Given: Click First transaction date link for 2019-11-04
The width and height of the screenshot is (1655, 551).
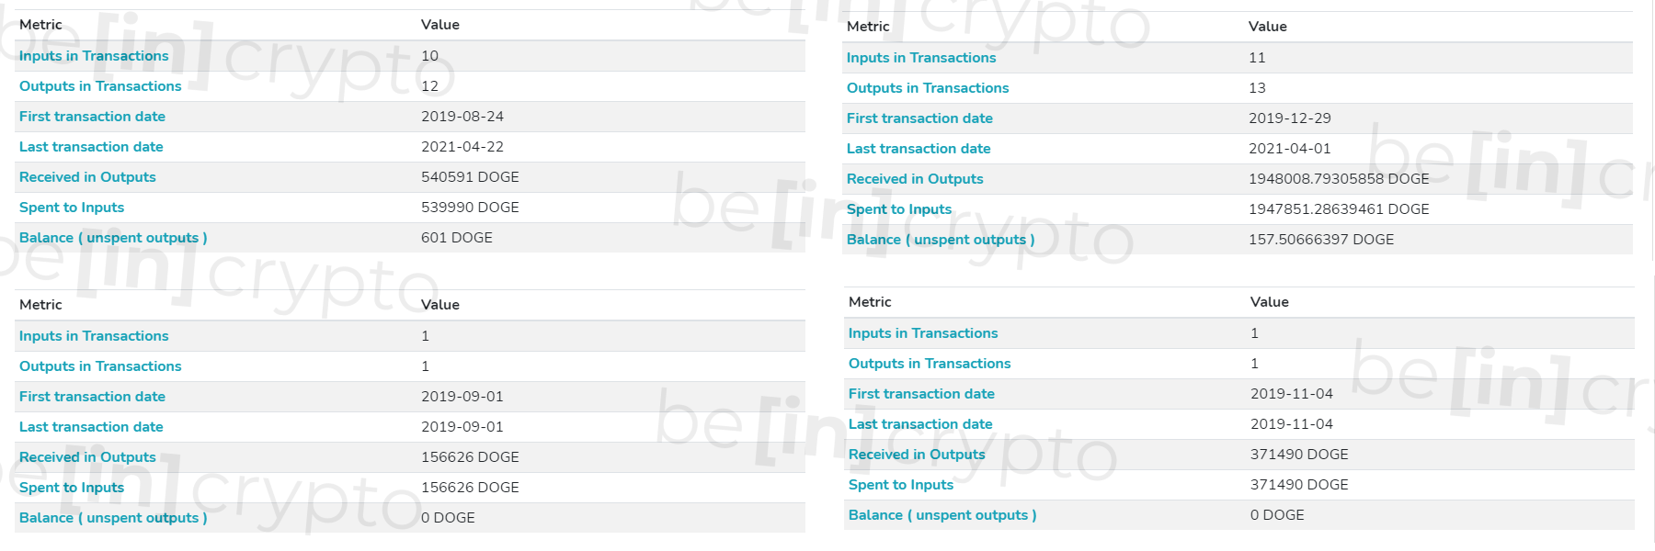Looking at the screenshot, I should (x=921, y=394).
